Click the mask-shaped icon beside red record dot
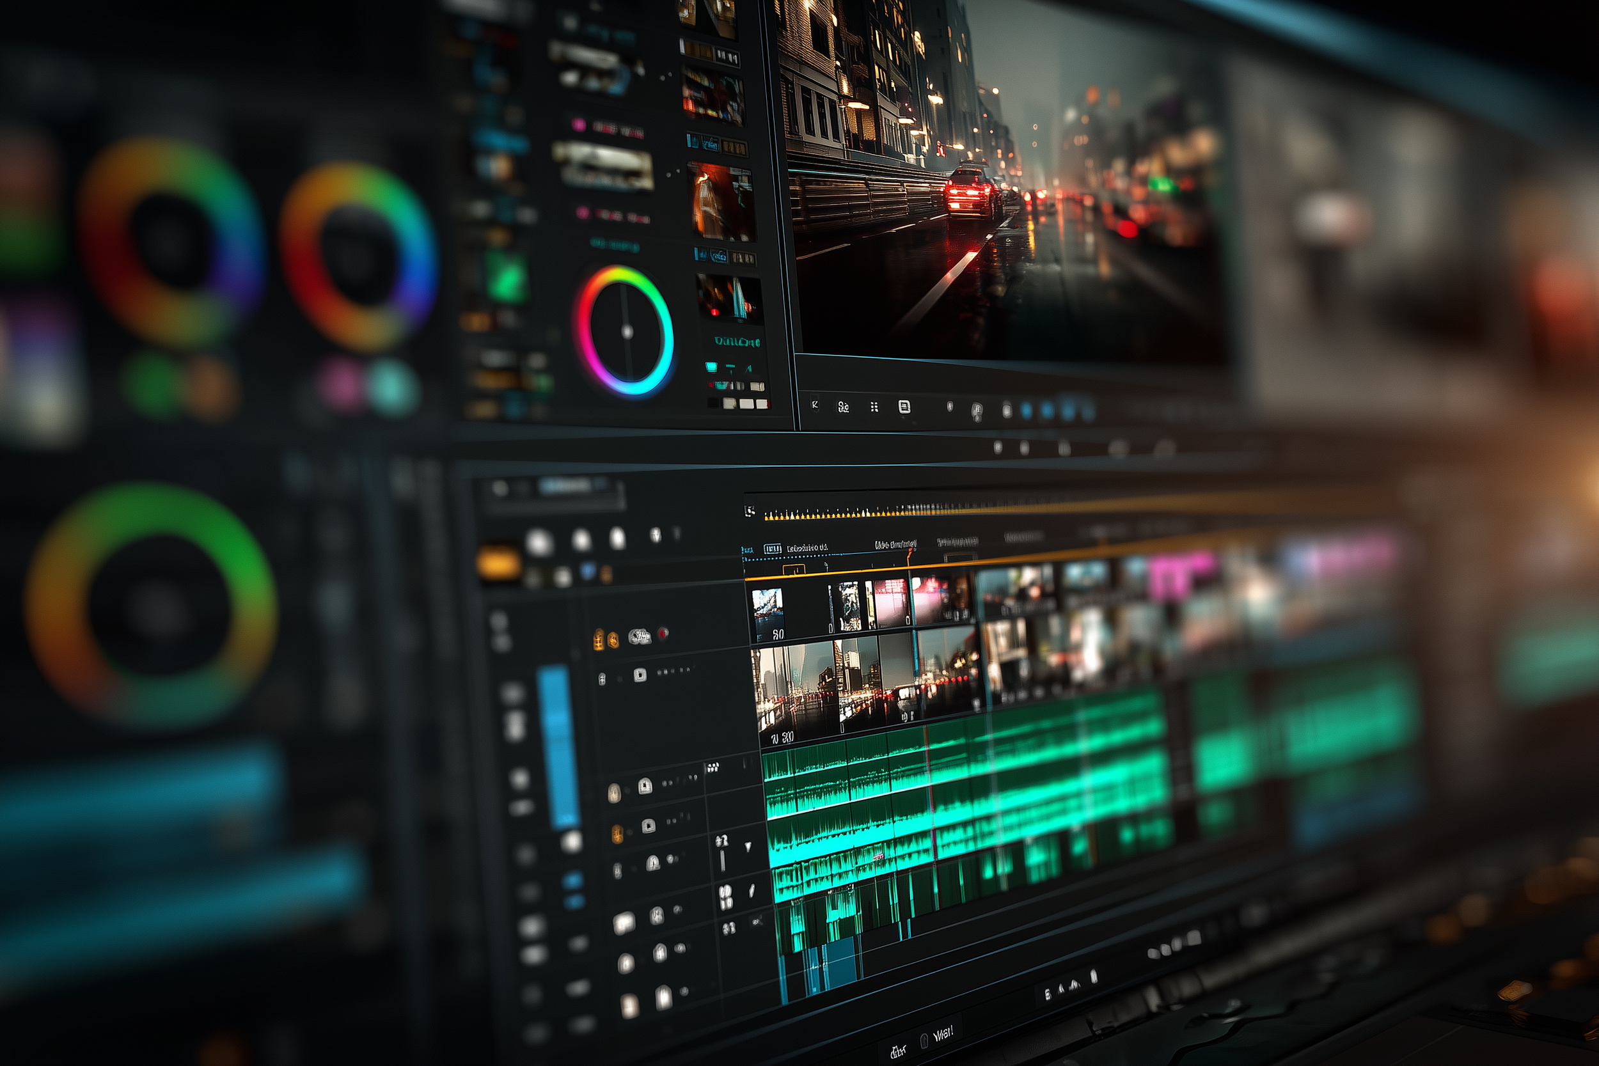This screenshot has width=1599, height=1066. [639, 636]
